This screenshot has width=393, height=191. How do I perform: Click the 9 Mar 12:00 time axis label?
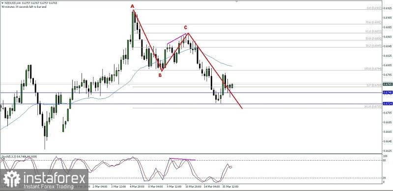click(174, 187)
